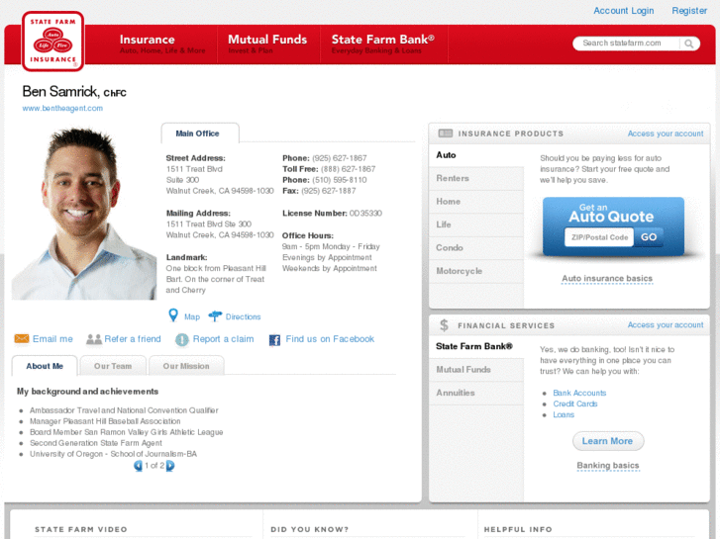Viewport: 720px width, 539px height.
Task: Click the Directions link
Action: pos(243,317)
